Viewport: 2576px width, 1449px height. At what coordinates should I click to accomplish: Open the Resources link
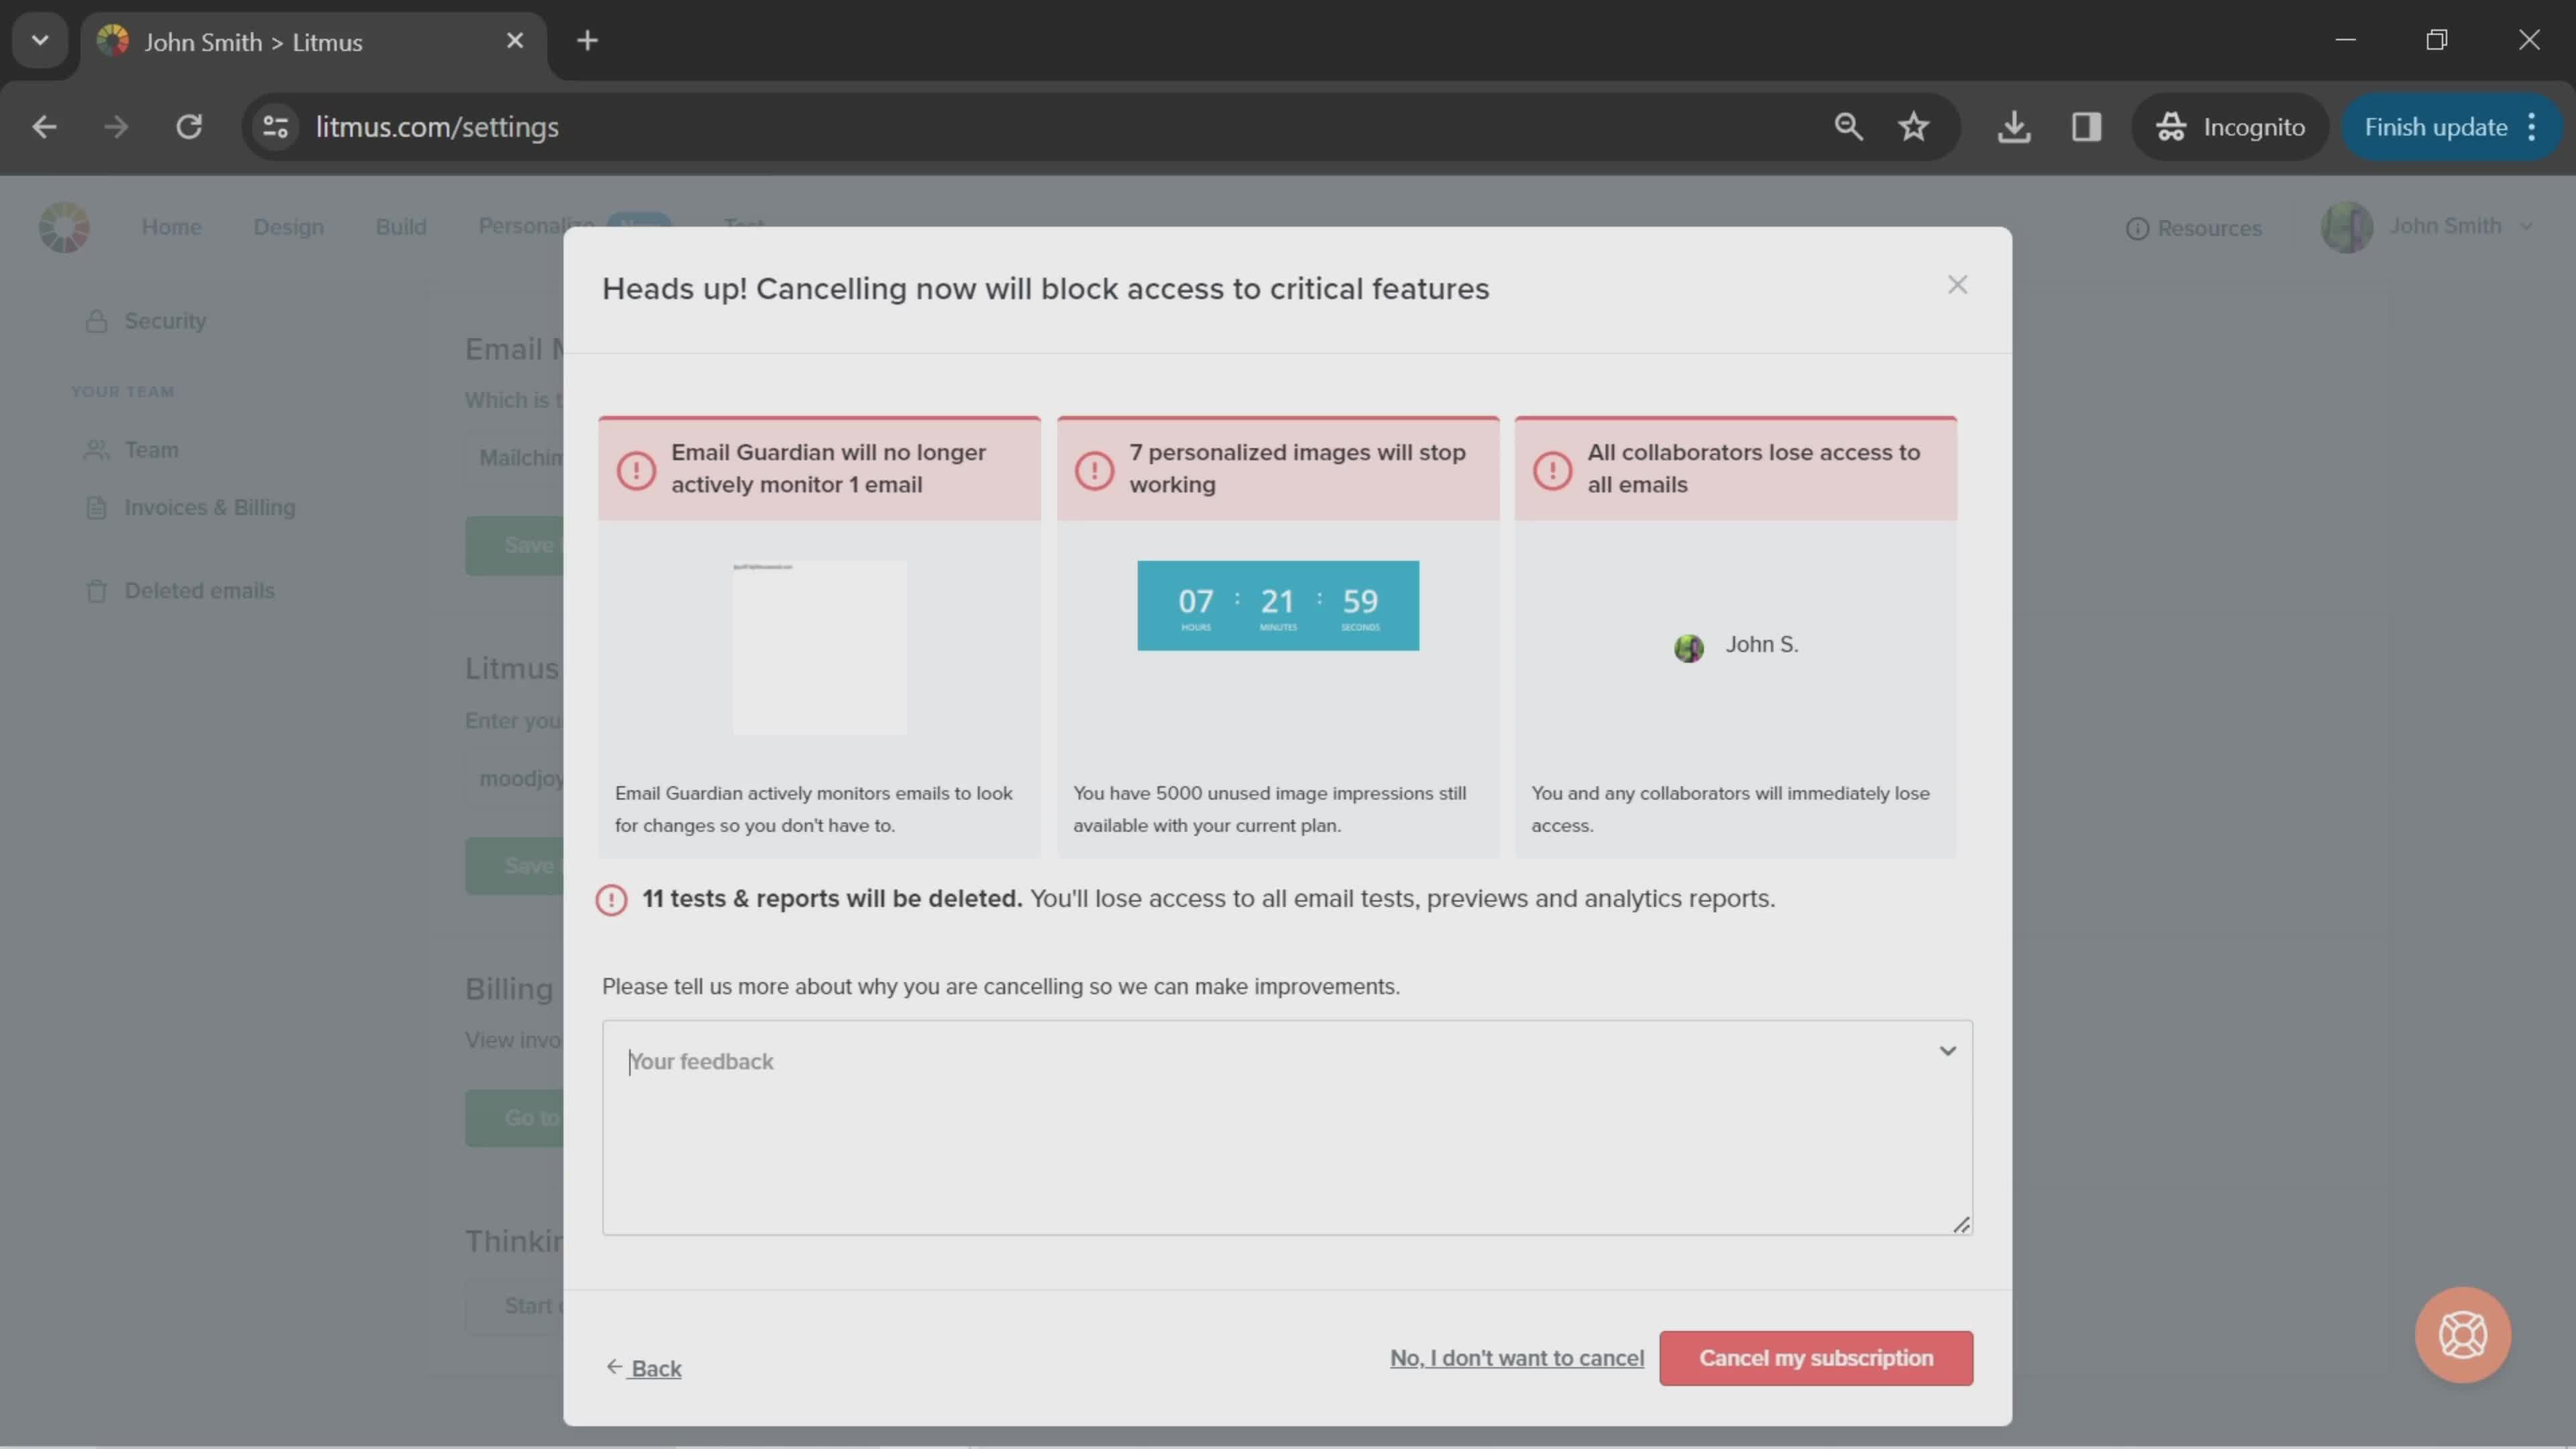pos(2193,228)
